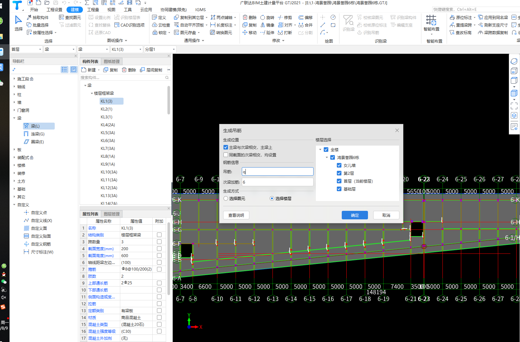Check 同截面的次梁相交，均设置 option
This screenshot has height=342, width=520.
(x=226, y=155)
